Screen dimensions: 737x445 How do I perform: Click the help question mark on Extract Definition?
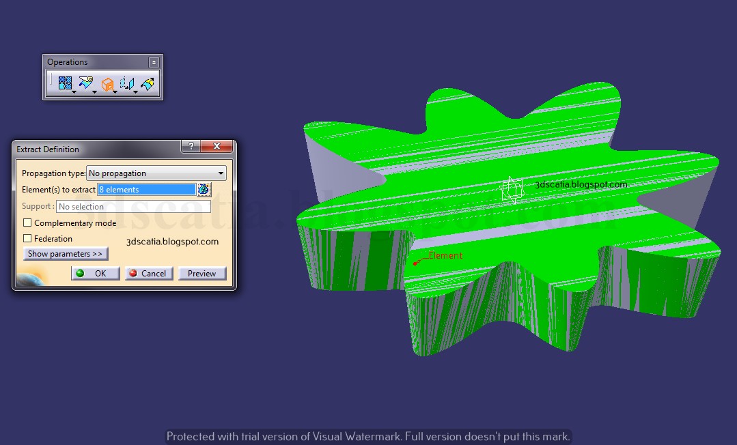click(x=191, y=146)
